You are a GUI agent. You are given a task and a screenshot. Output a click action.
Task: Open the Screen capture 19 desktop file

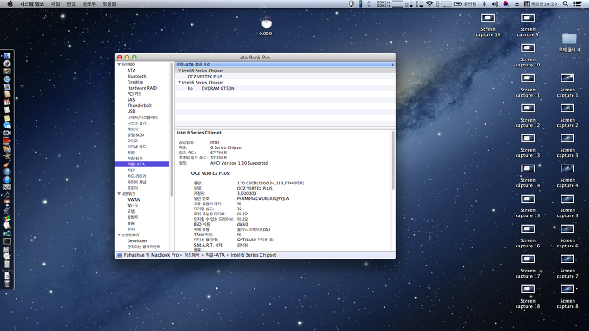488,17
